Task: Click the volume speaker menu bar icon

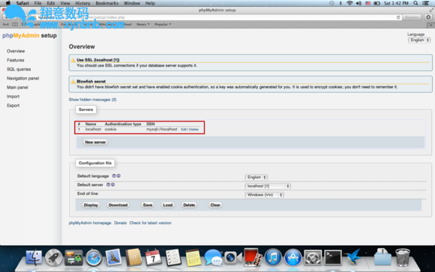Action: [x=358, y=3]
